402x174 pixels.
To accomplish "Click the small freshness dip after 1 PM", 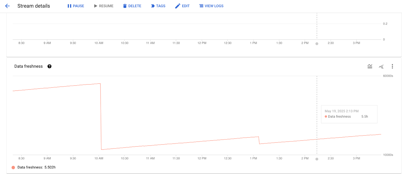I will (x=259, y=140).
